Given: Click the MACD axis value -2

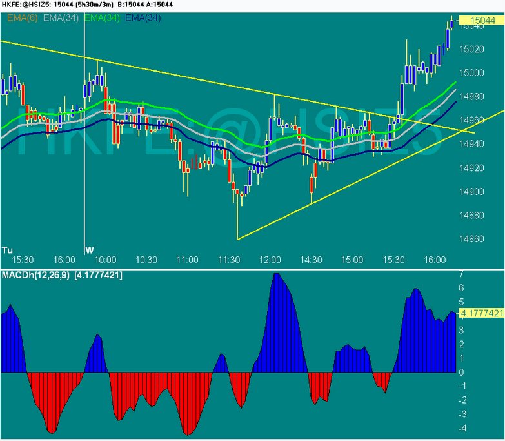Looking at the screenshot, I should (462, 400).
